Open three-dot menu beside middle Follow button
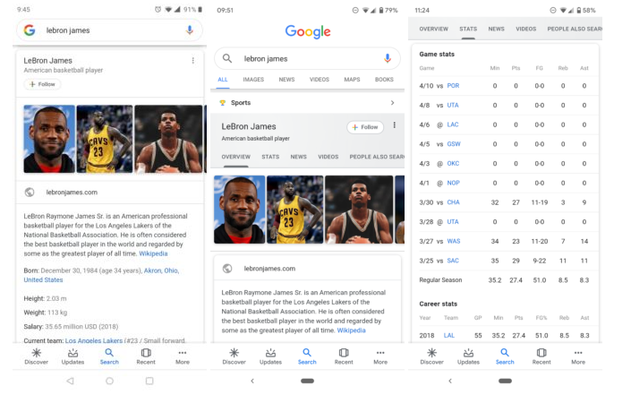631x403 pixels. point(395,125)
